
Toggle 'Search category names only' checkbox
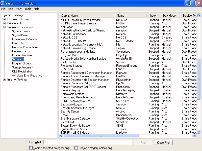point(76,148)
